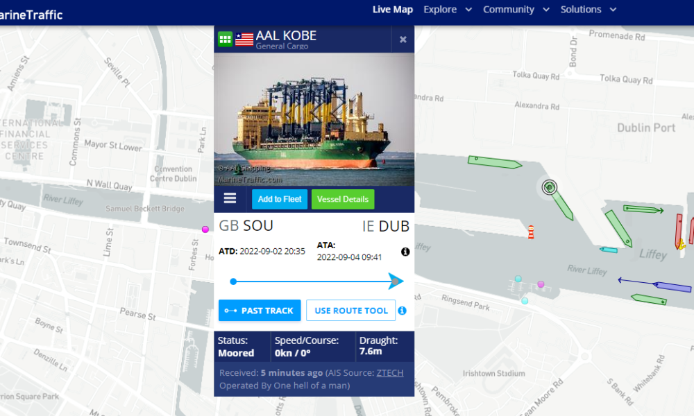Click info icon next to Use Route Tool
Viewport: 694px width, 416px height.
[x=402, y=311]
